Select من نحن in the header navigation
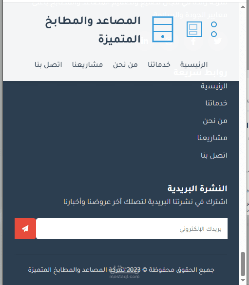Screen dimensions: 249x285 click(125, 64)
